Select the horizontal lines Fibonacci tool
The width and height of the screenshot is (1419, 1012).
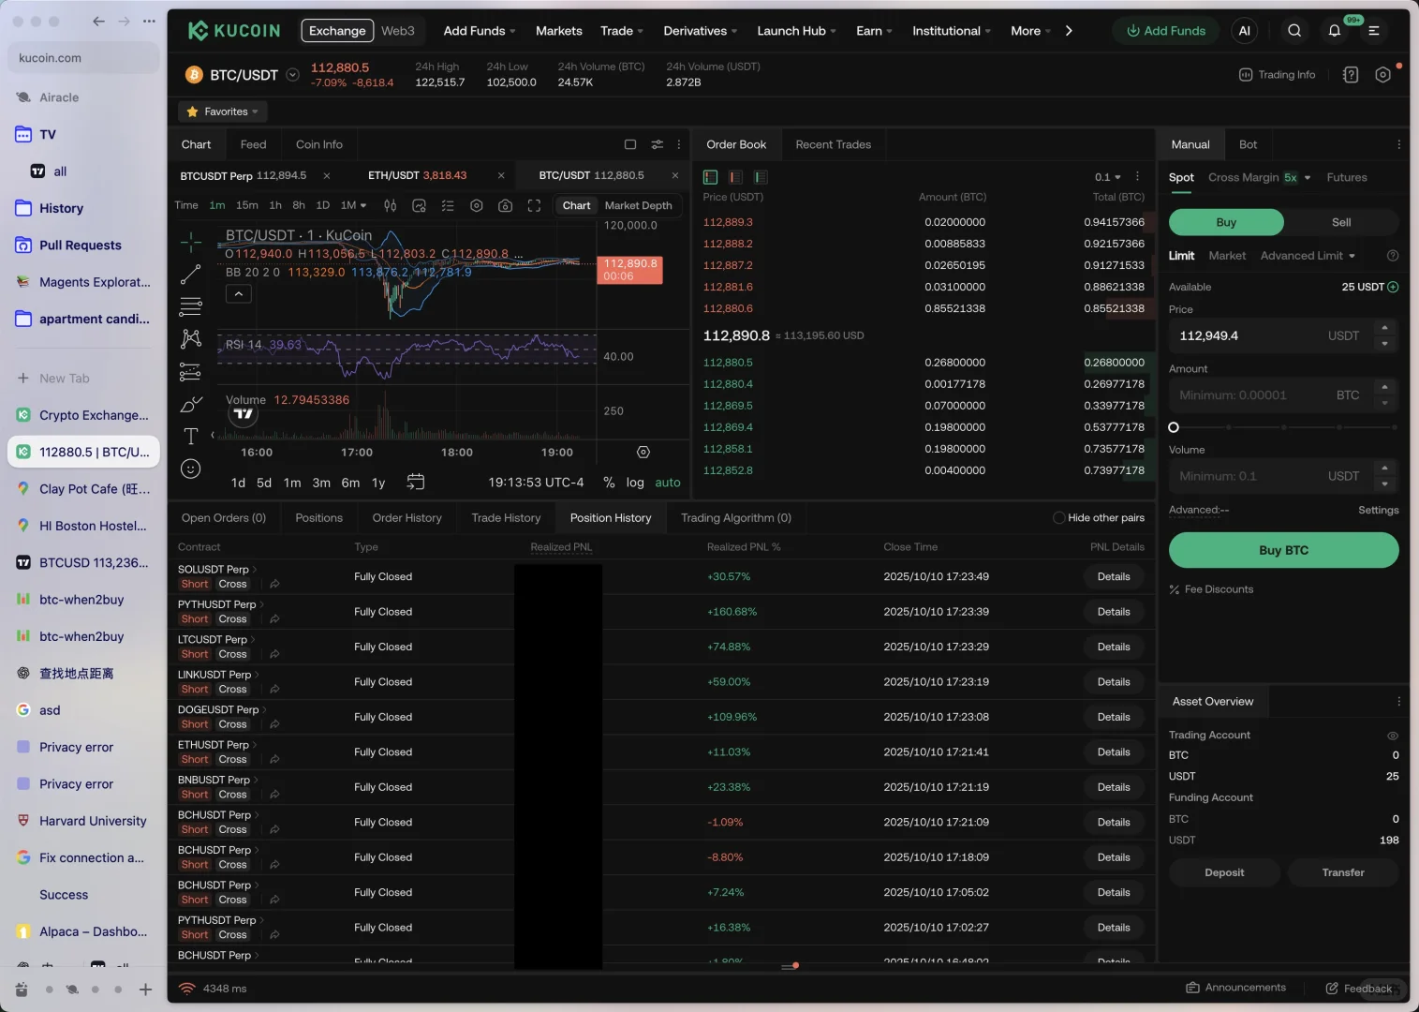(191, 306)
